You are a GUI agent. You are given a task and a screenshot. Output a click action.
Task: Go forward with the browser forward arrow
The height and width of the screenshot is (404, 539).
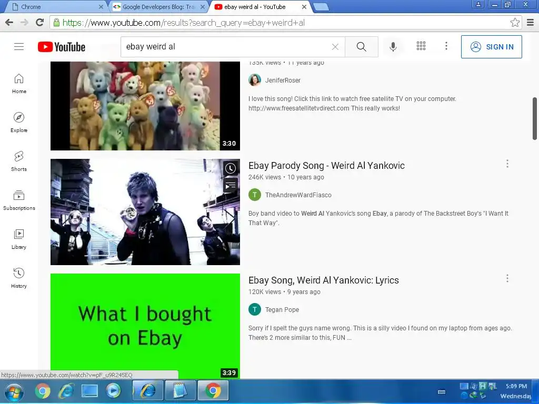pos(24,23)
